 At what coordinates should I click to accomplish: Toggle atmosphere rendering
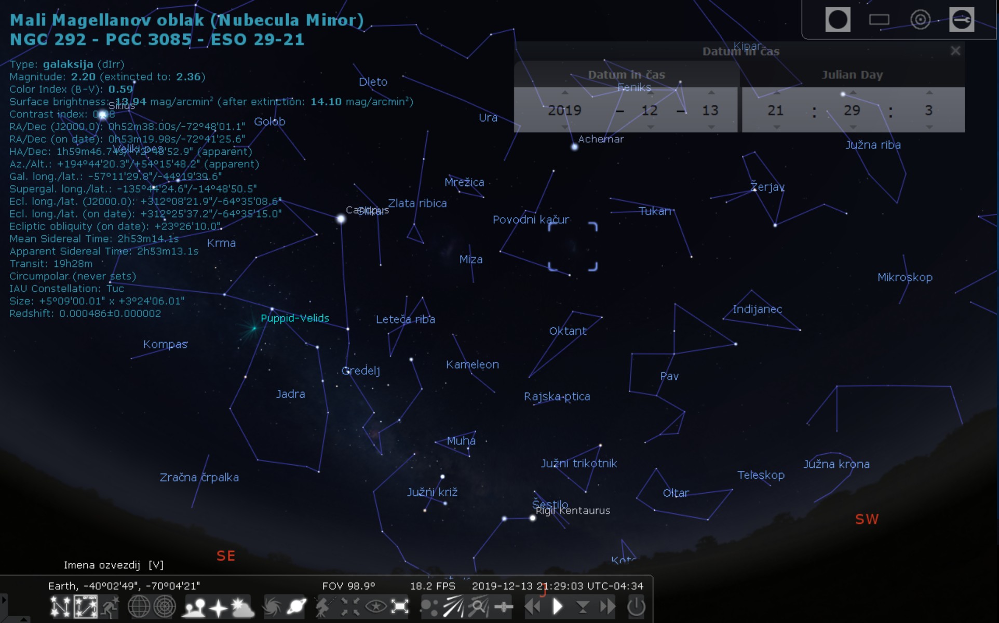click(242, 606)
